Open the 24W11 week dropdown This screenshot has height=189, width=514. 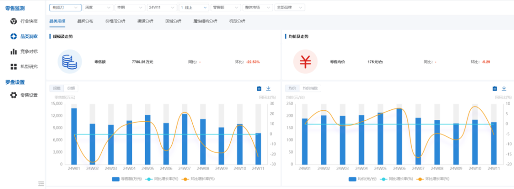tap(162, 7)
